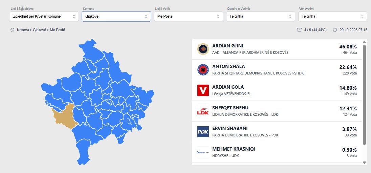Click the refresh icon beside the timestamp
The image size is (371, 173).
(x=335, y=30)
